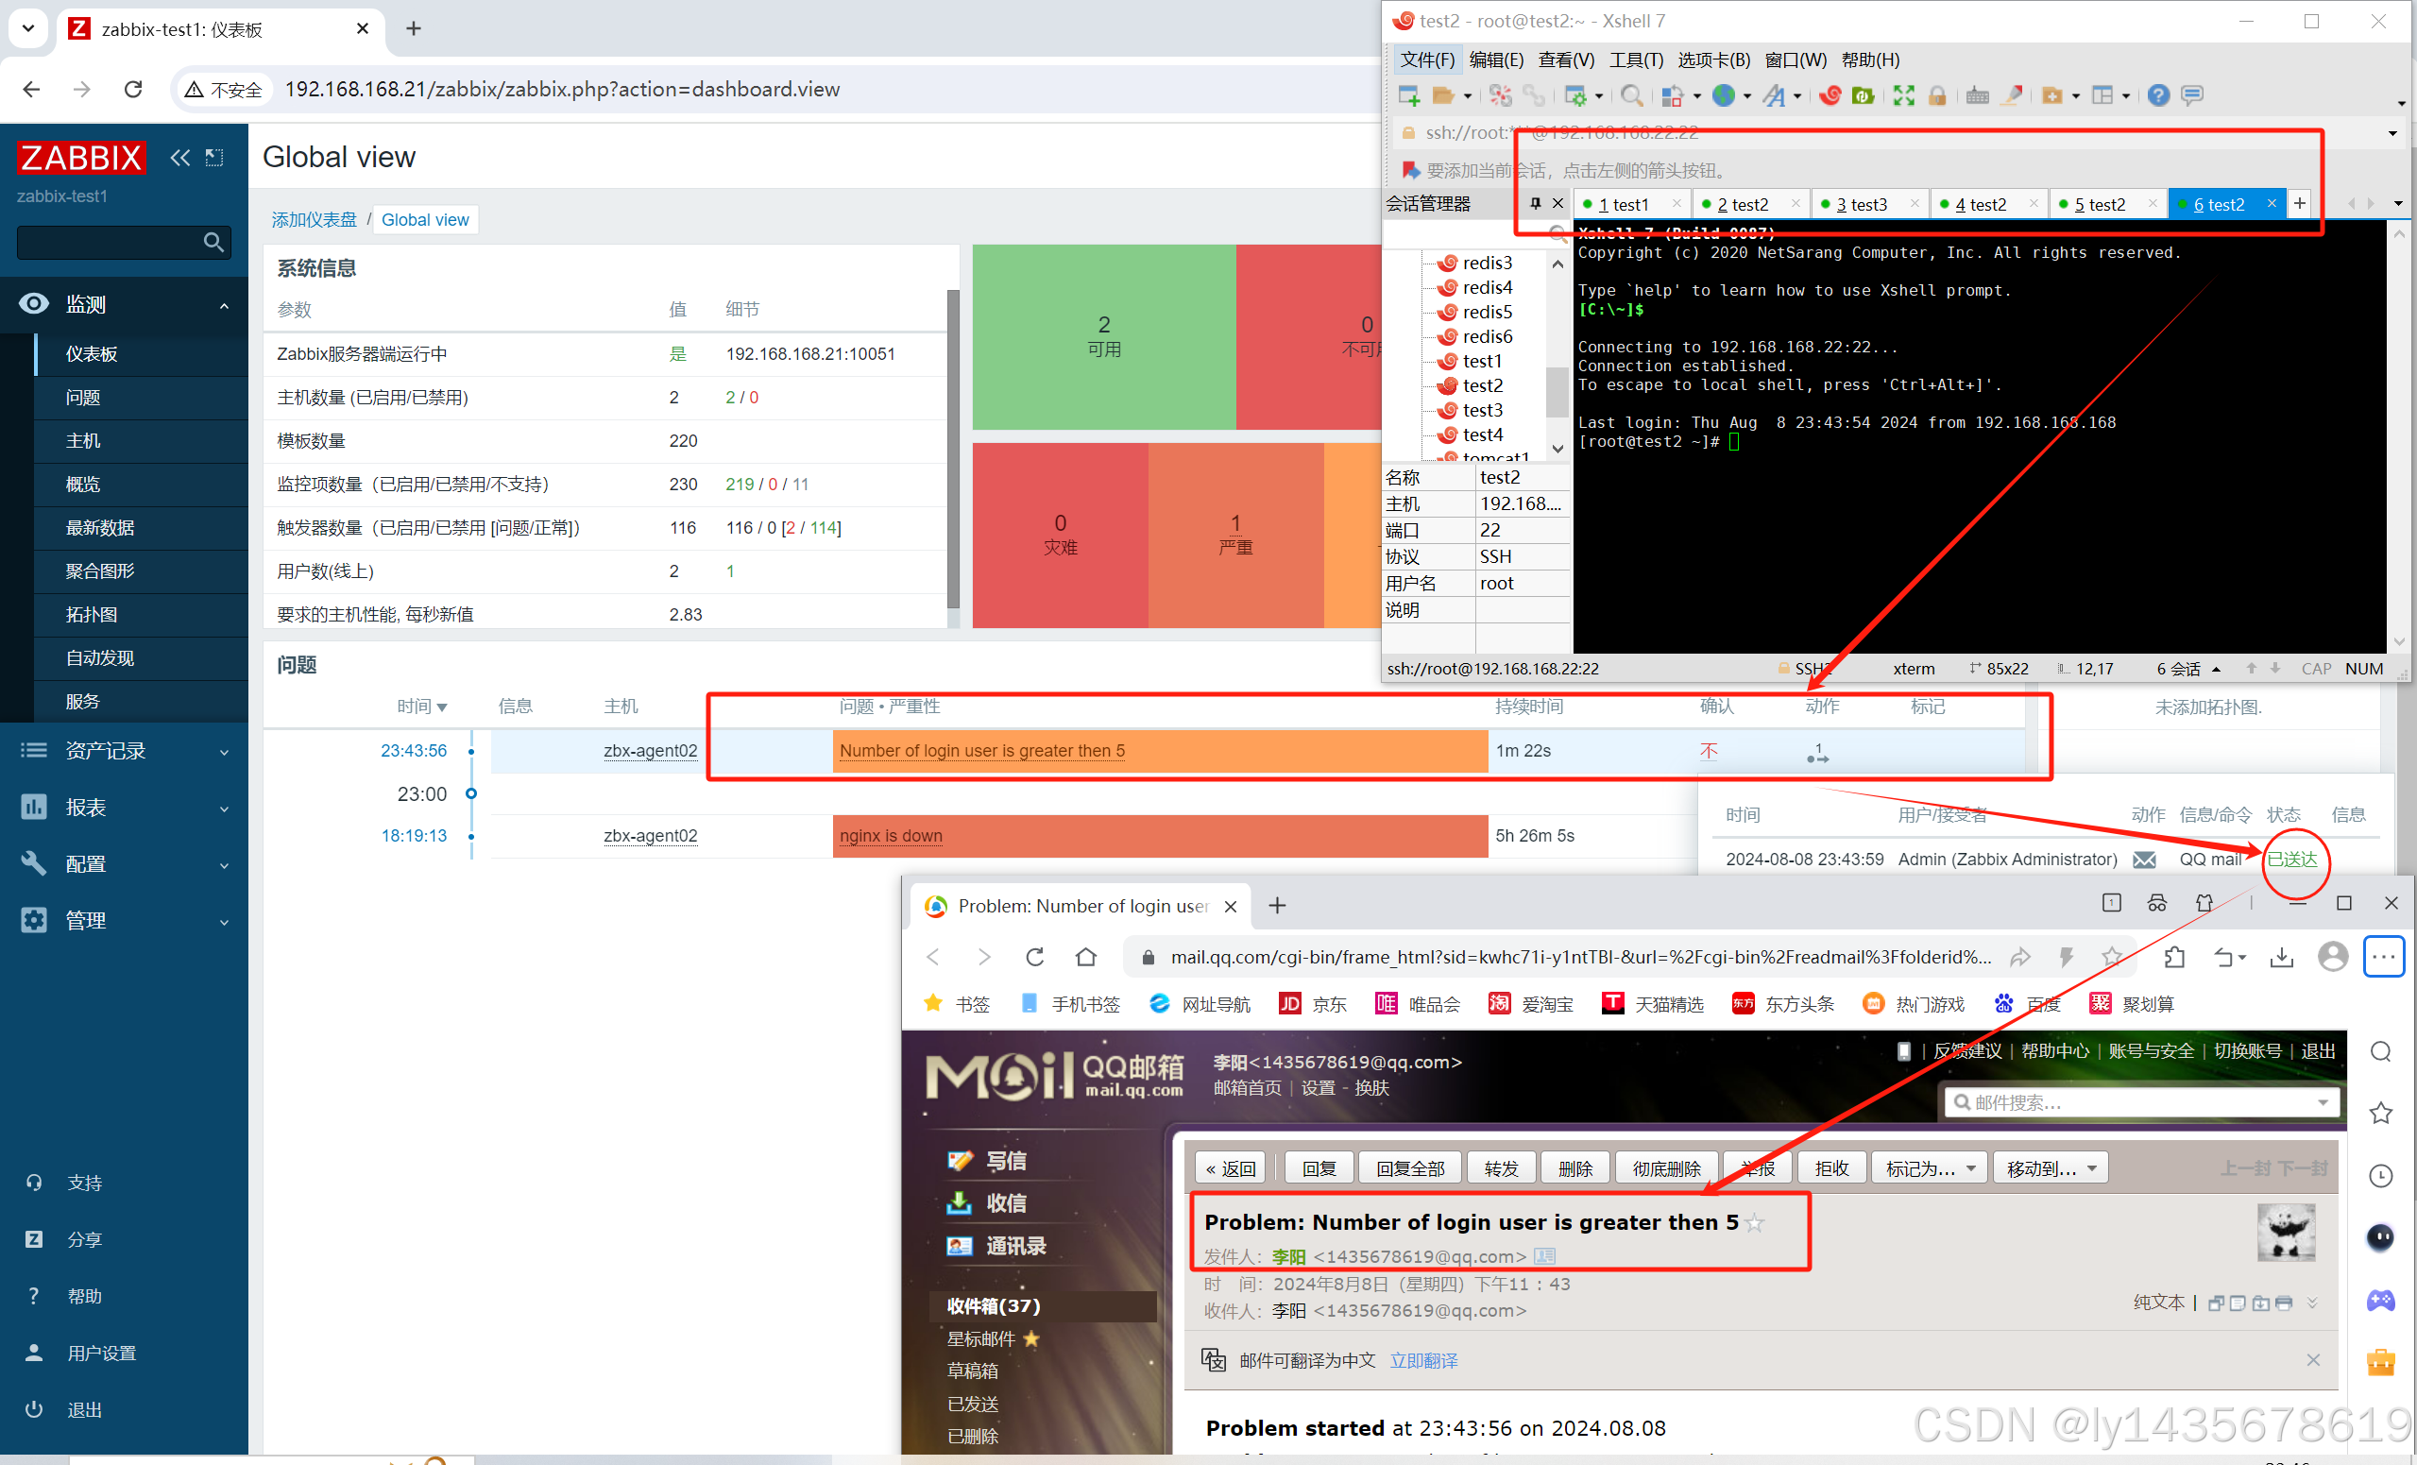Switch to the 1 test1 tab in Xshell
The height and width of the screenshot is (1465, 2417).
1631,204
